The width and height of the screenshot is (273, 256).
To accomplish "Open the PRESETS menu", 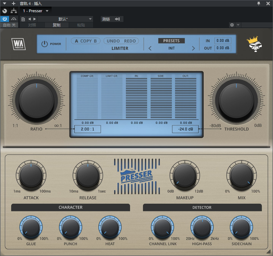I will [x=171, y=41].
